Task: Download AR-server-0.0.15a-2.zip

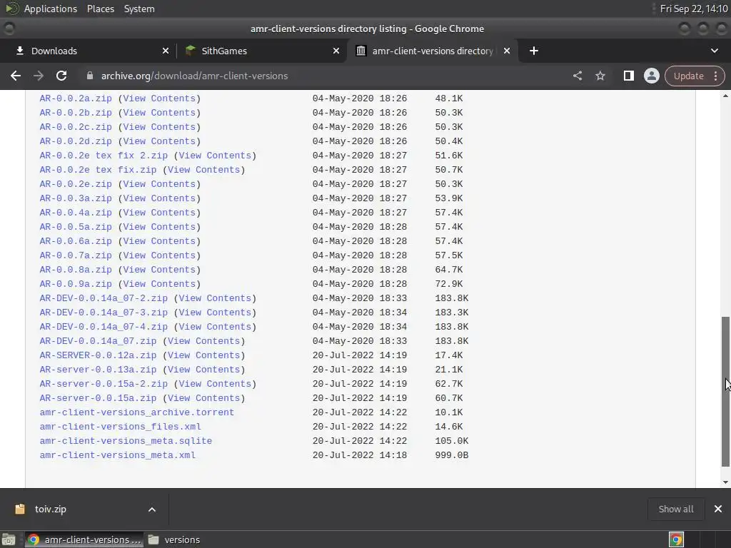Action: (x=104, y=384)
